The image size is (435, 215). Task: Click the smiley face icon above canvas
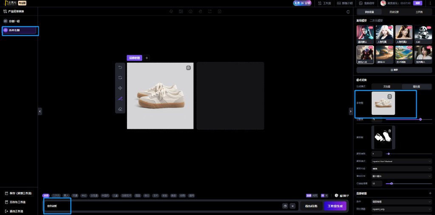[x=190, y=11]
